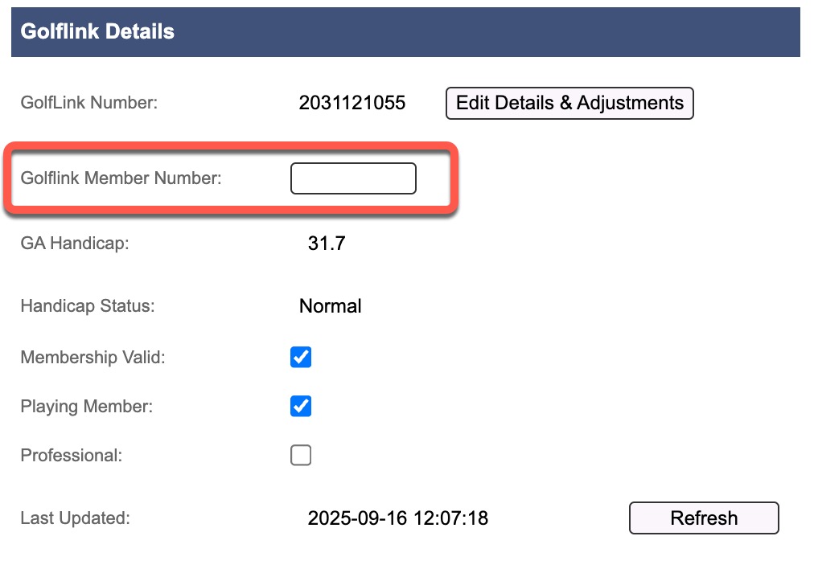
Task: Click the Handicap Status label
Action: pyautogui.click(x=88, y=306)
